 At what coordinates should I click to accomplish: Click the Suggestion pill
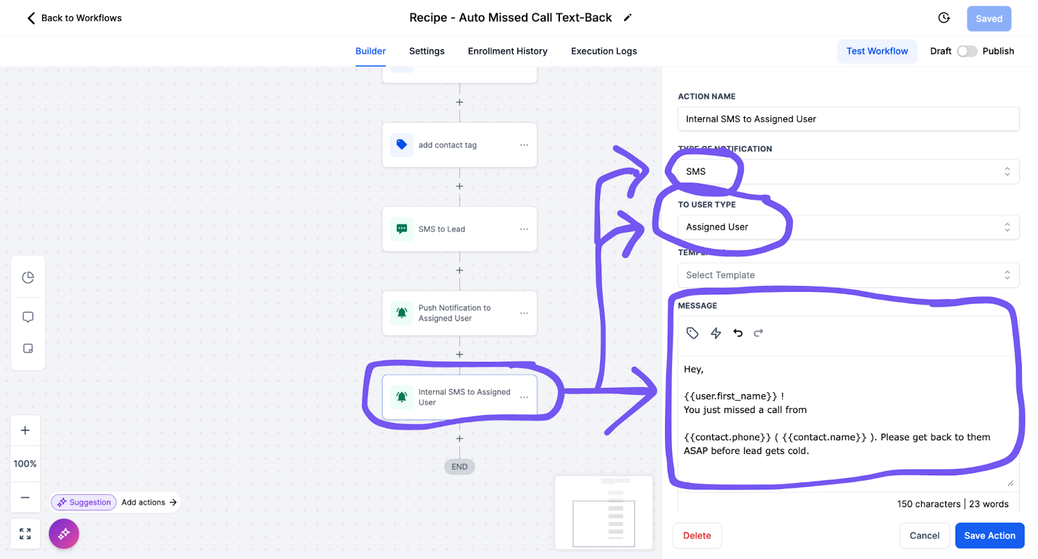coord(84,503)
